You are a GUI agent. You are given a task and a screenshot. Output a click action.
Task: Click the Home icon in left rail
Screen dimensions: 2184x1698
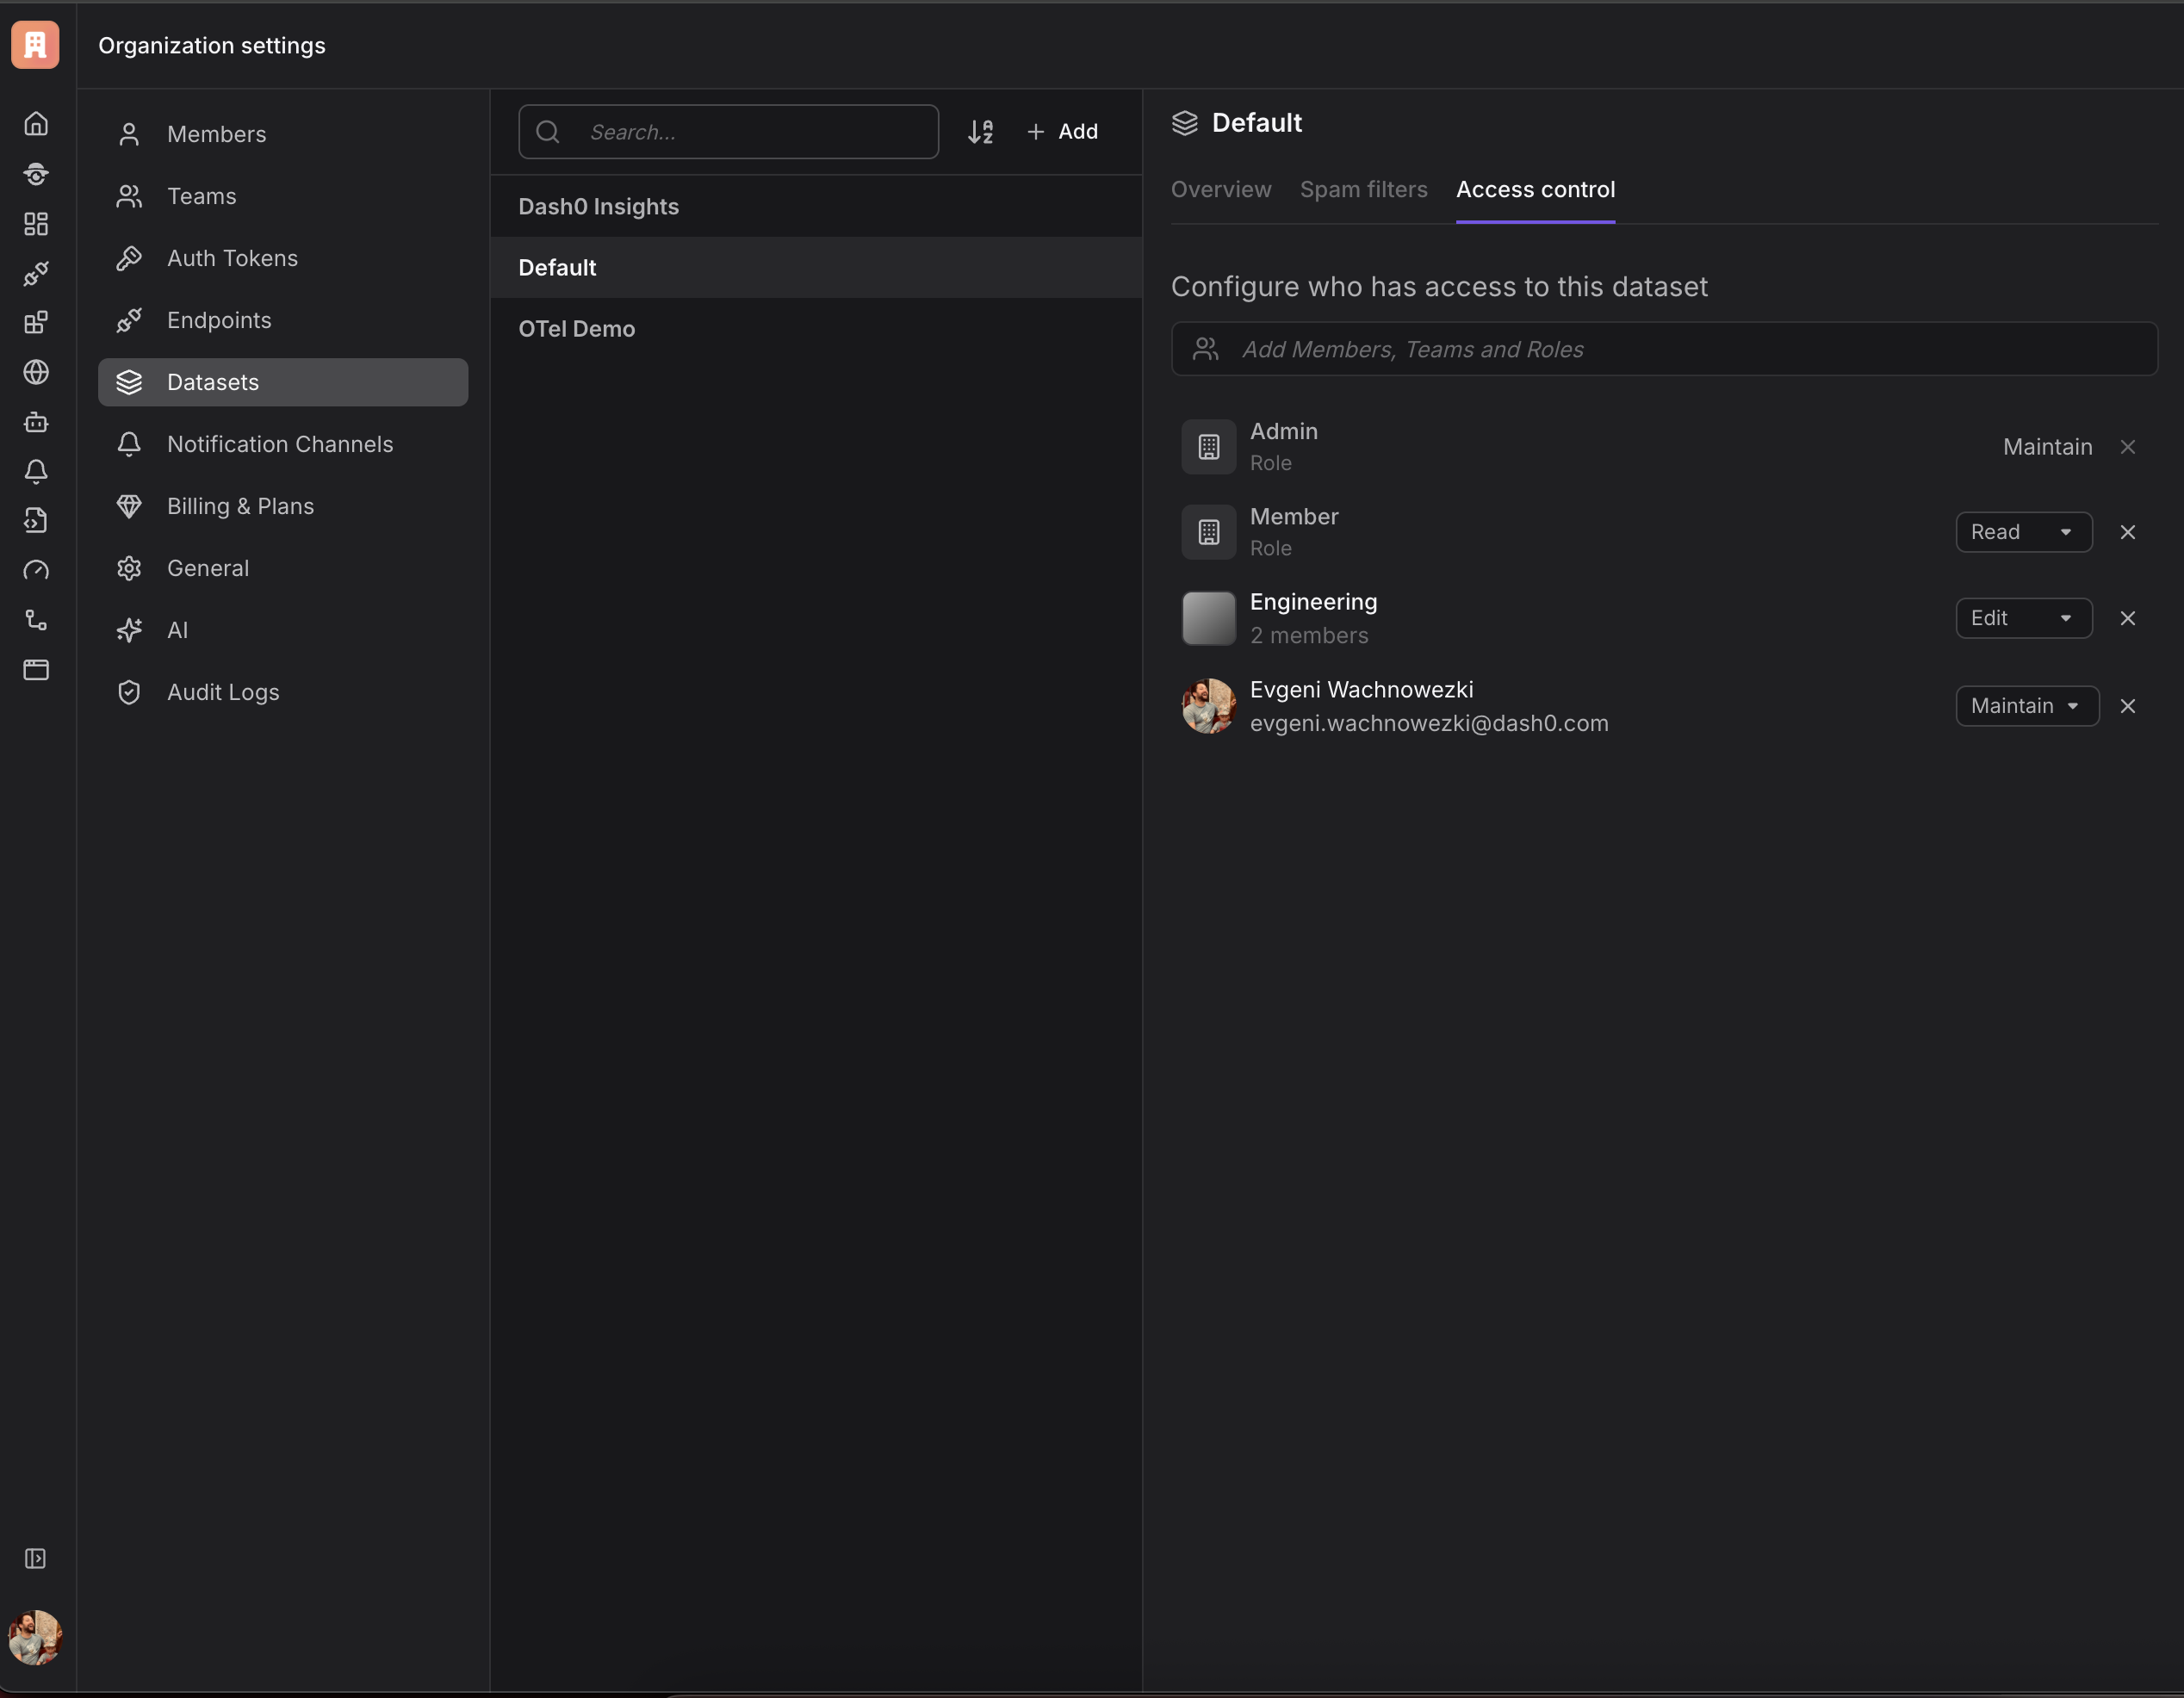click(36, 124)
